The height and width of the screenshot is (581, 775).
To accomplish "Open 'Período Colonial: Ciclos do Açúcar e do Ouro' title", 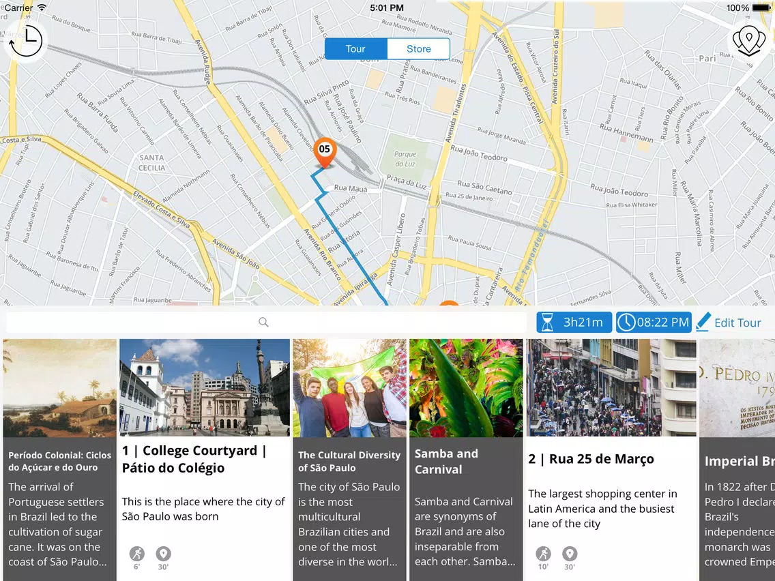I will point(60,462).
